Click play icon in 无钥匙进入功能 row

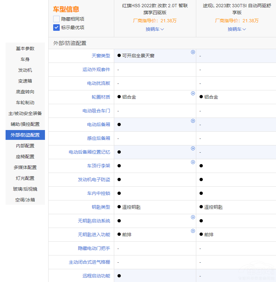coord(193,231)
